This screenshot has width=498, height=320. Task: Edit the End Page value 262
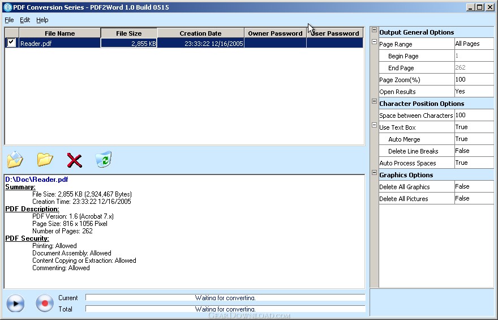474,68
